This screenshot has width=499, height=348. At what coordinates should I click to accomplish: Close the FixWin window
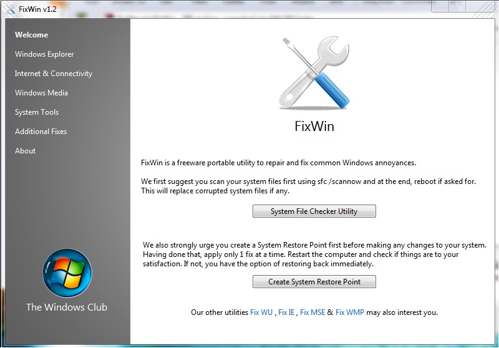coord(482,6)
